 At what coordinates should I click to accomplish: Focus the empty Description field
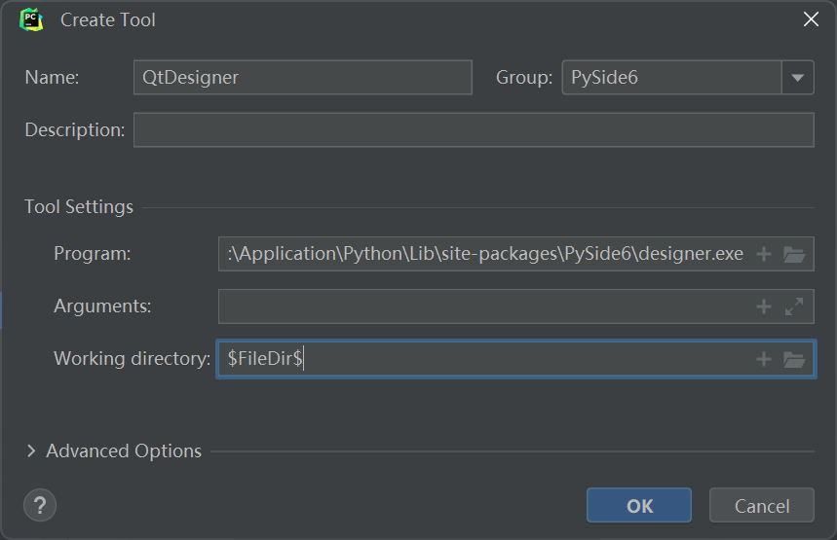(473, 130)
